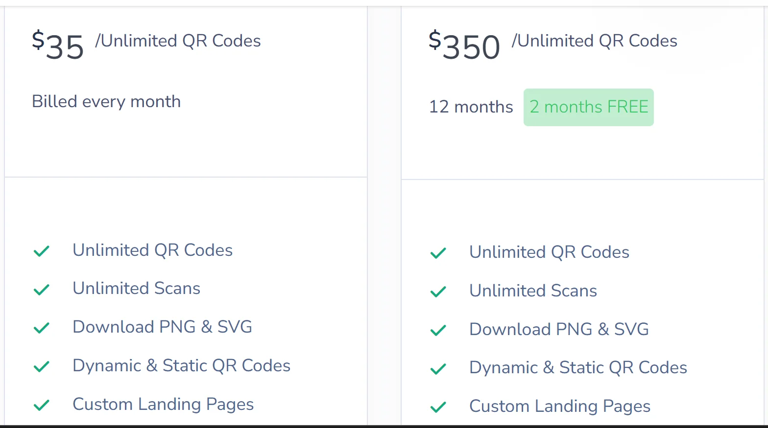The image size is (768, 428).
Task: Click "Custom Landing Pages" in the $350 plan
Action: [559, 406]
